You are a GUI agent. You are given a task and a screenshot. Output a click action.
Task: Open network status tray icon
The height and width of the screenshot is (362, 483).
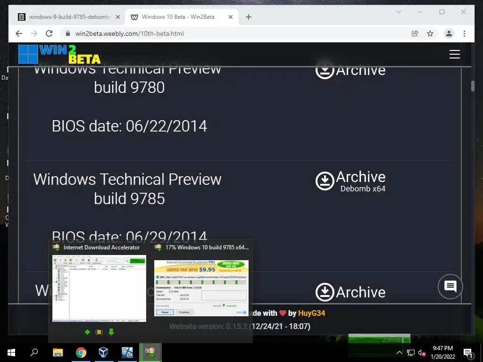click(411, 353)
